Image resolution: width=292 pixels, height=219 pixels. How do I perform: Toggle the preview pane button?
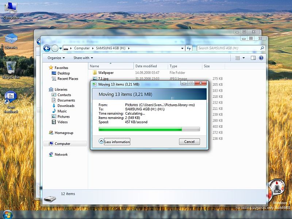coord(253,58)
